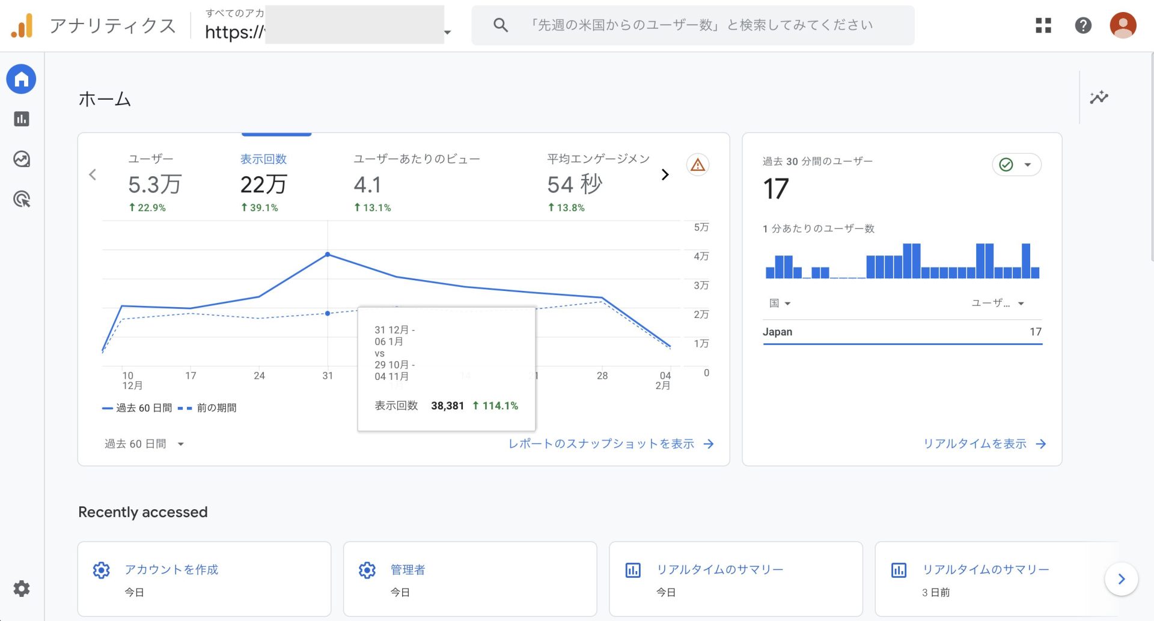The width and height of the screenshot is (1154, 621).
Task: Open the Google apps grid icon
Action: pyautogui.click(x=1043, y=25)
